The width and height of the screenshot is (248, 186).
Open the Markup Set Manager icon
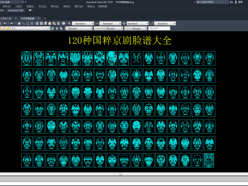tap(54, 23)
